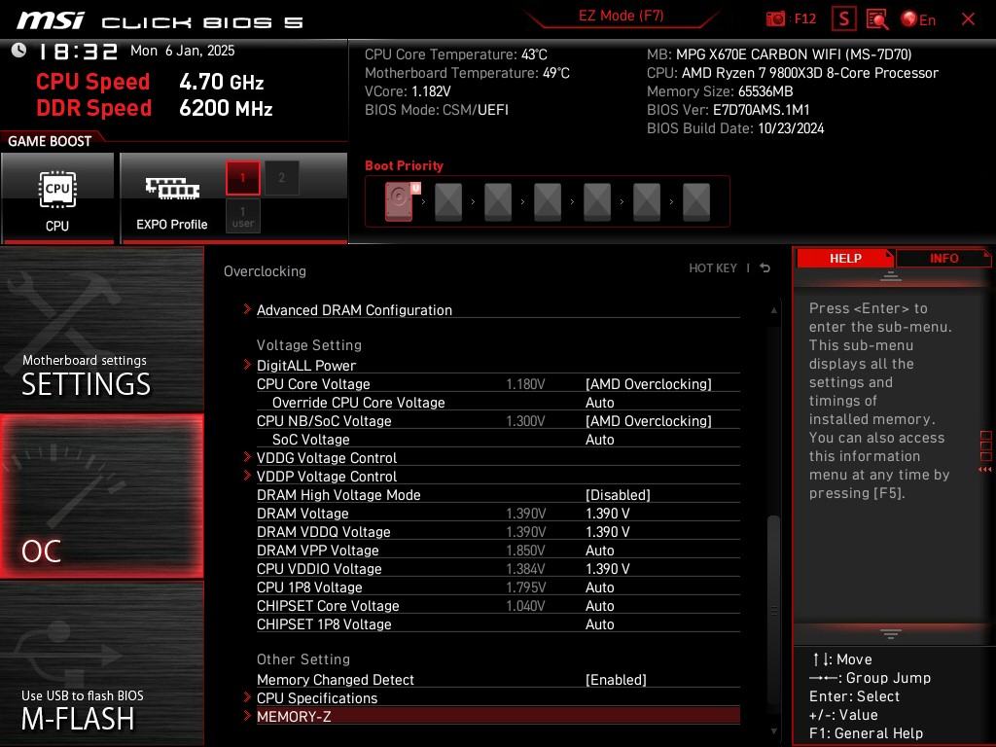Click the system clock icon

pos(18,51)
